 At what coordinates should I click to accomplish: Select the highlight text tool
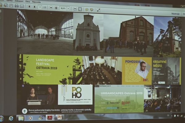click(92, 10)
